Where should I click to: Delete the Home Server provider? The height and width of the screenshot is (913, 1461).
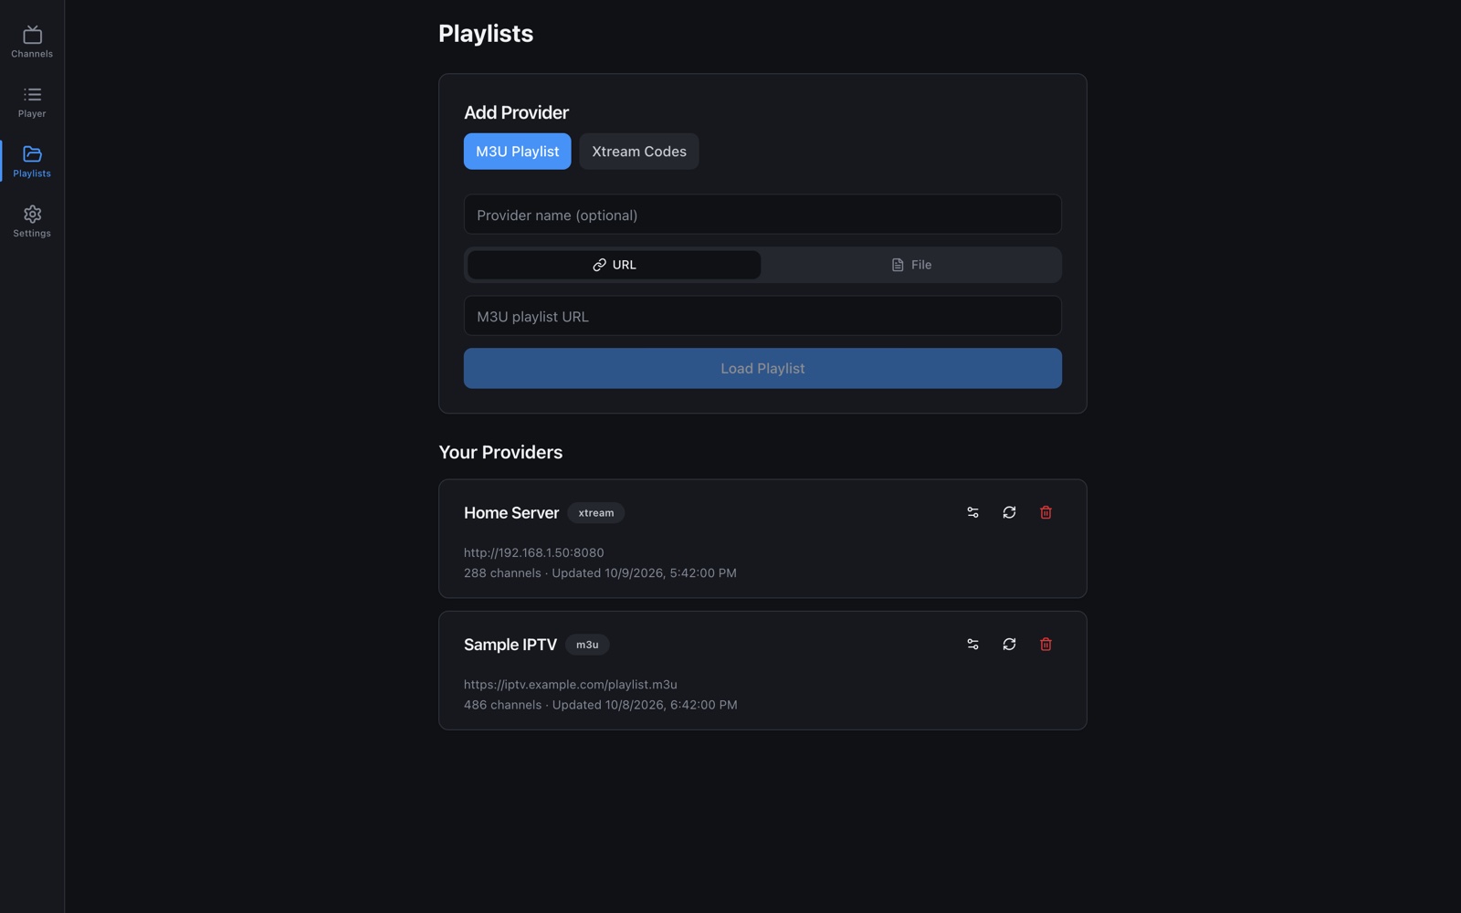pos(1046,513)
